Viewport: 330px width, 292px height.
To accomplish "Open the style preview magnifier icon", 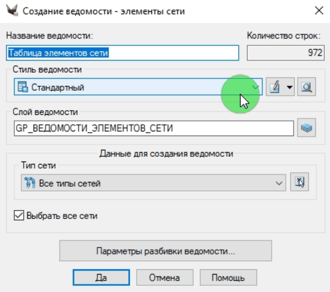I will coord(306,87).
